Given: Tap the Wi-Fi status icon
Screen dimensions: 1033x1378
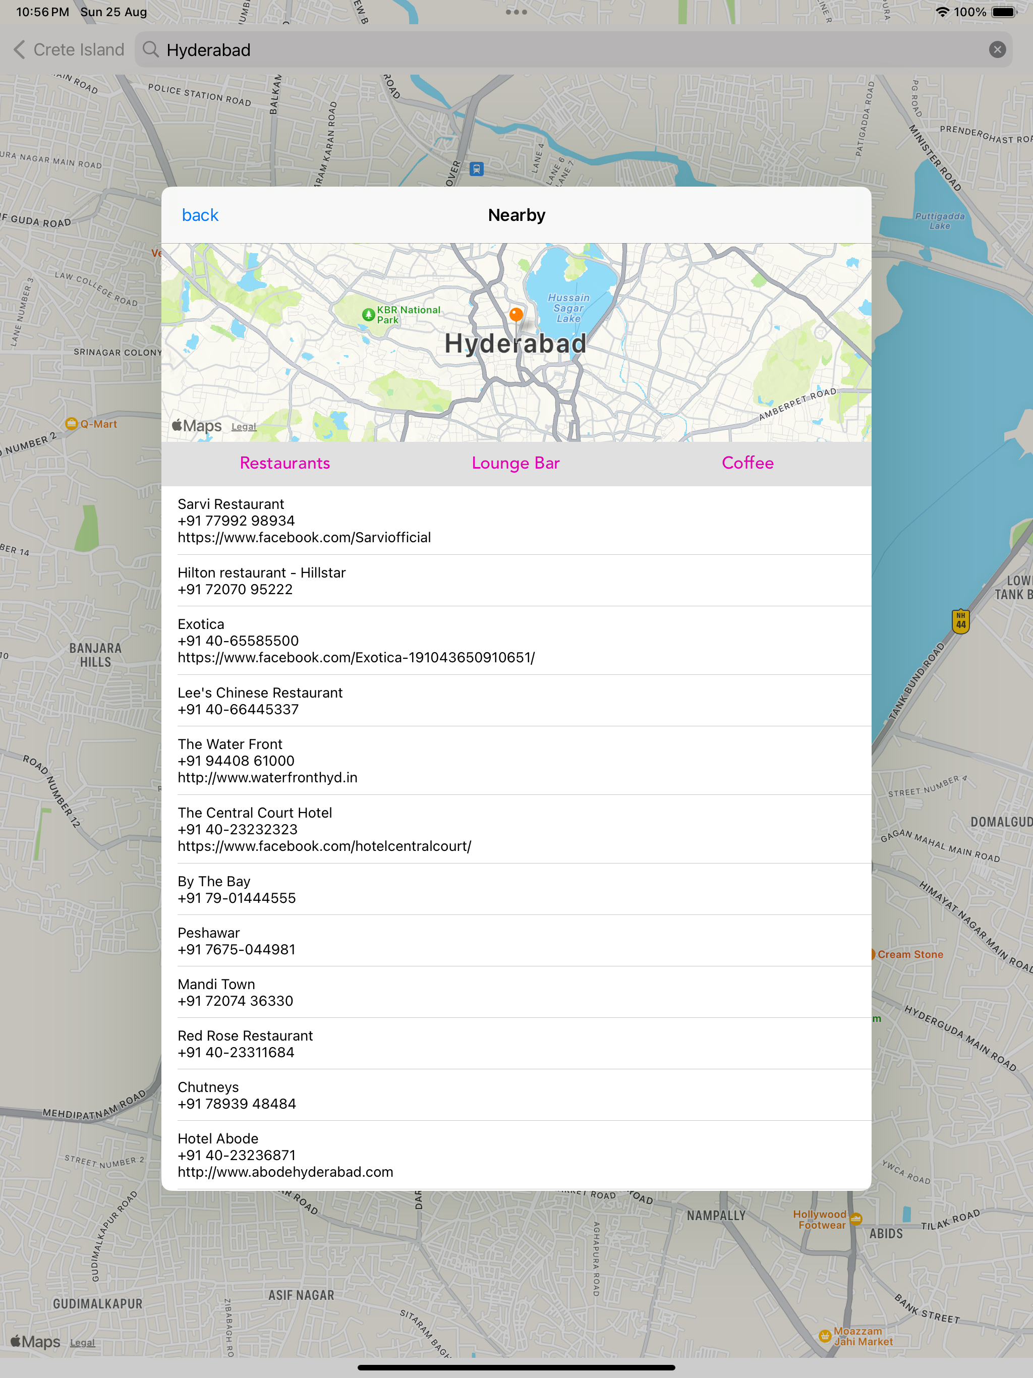Looking at the screenshot, I should tap(942, 12).
